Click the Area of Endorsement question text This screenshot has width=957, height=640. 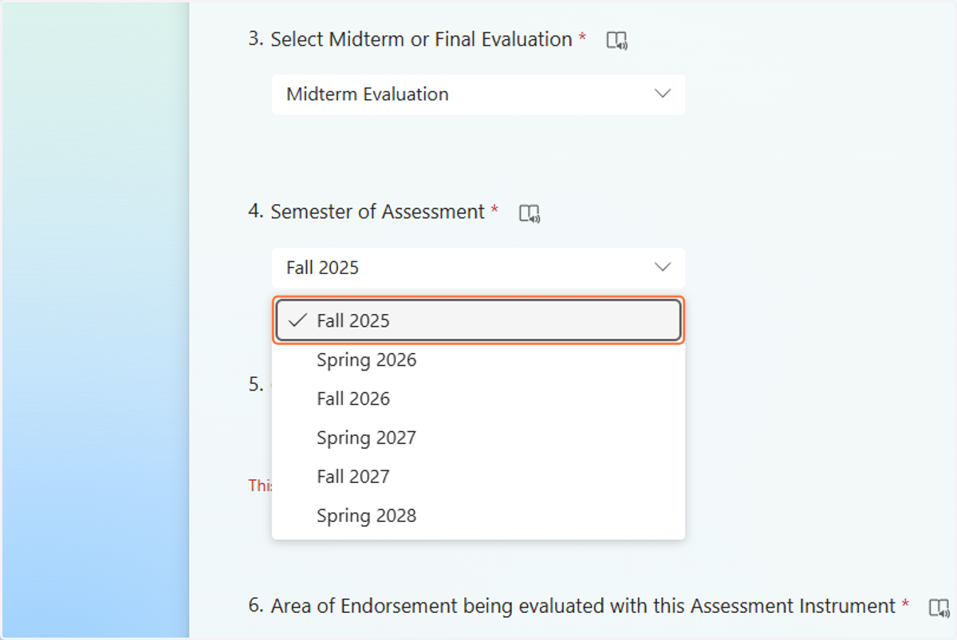pos(583,606)
